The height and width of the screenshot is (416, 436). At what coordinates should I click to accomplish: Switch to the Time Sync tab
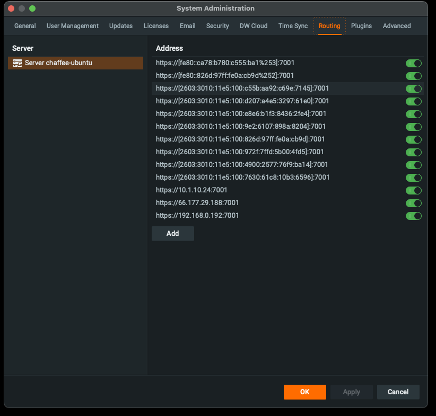[293, 26]
